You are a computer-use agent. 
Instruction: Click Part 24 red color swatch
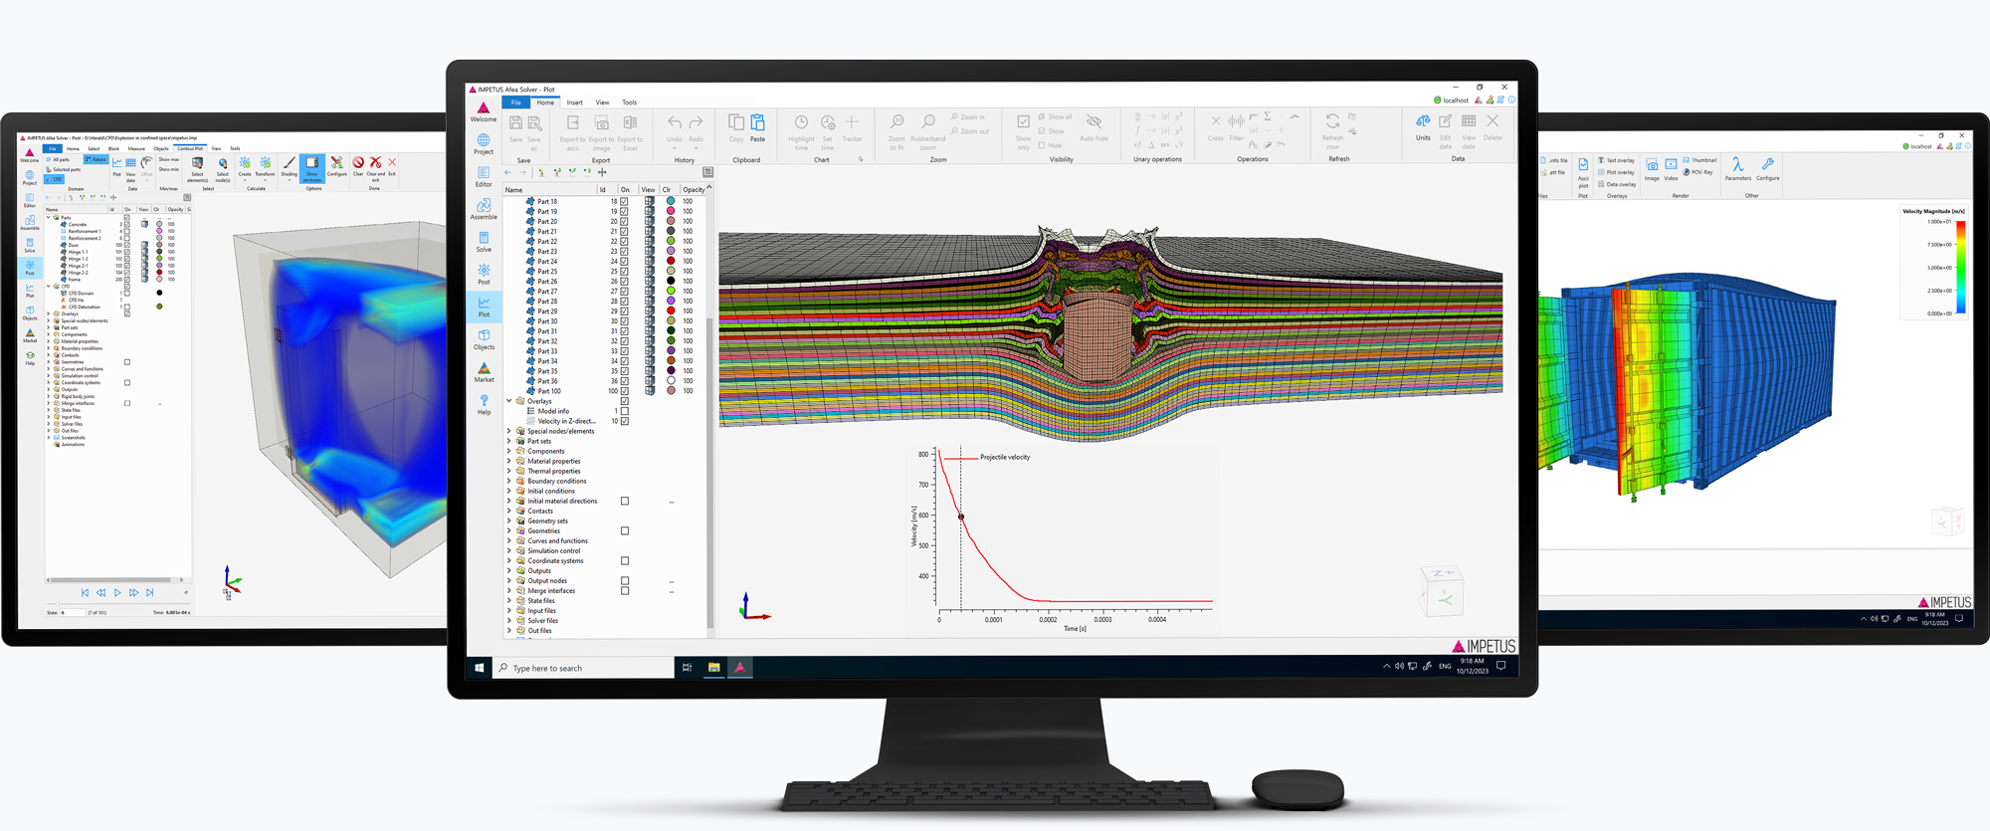click(671, 261)
